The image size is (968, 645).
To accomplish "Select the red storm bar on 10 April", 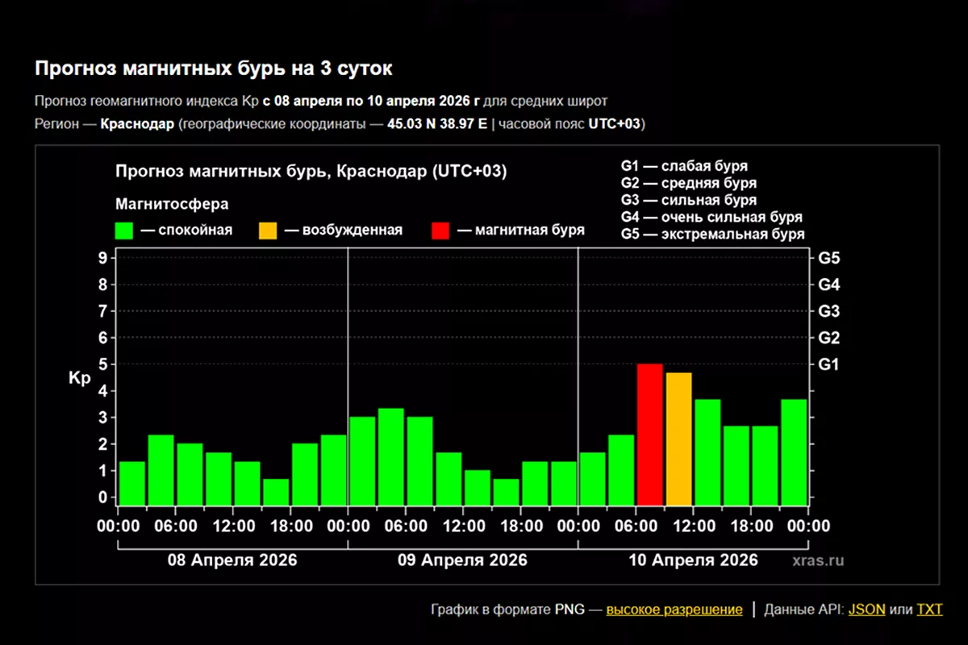I will click(650, 434).
